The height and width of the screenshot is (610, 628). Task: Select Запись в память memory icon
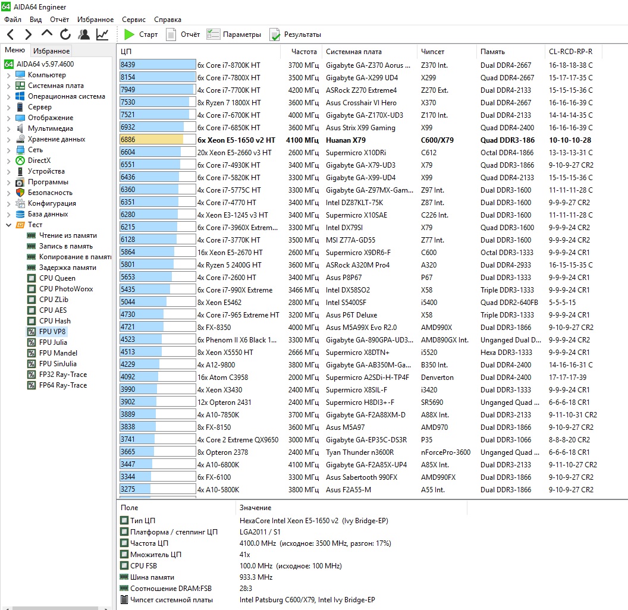tap(32, 246)
